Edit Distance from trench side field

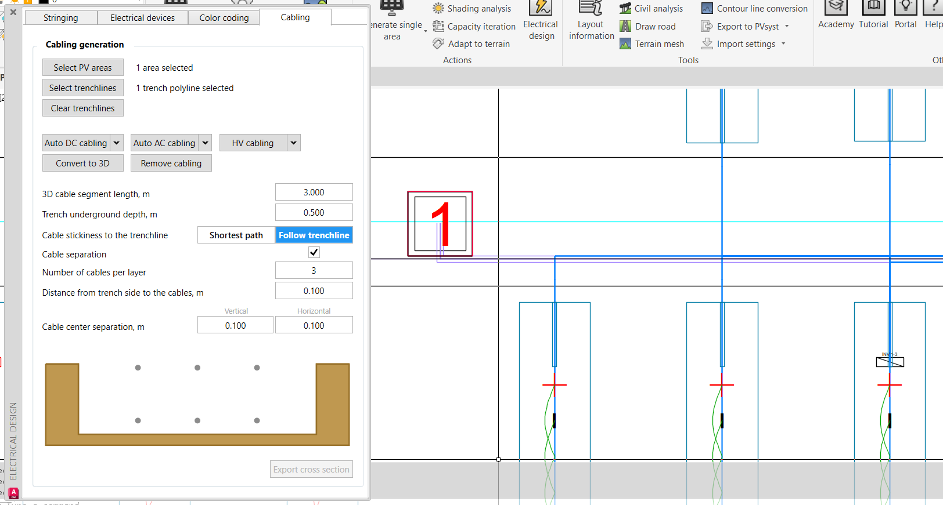click(x=314, y=291)
